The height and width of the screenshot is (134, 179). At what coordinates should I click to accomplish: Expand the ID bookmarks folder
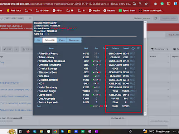point(82,11)
